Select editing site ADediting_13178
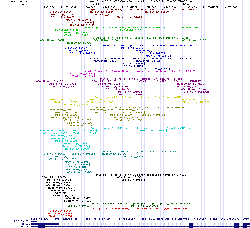Screen dimensions: 250x228 point(158,12)
